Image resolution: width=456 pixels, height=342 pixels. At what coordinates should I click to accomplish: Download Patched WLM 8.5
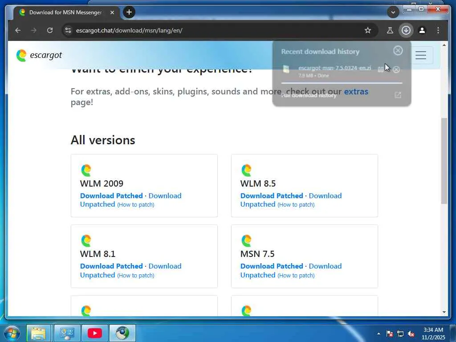[x=272, y=196]
